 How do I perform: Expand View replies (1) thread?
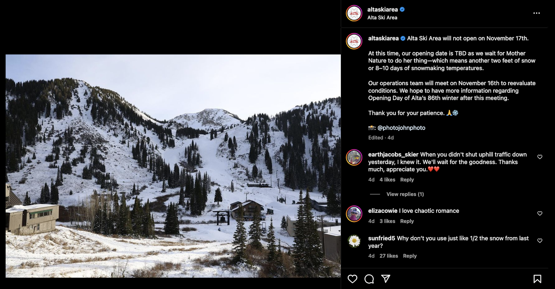point(405,194)
